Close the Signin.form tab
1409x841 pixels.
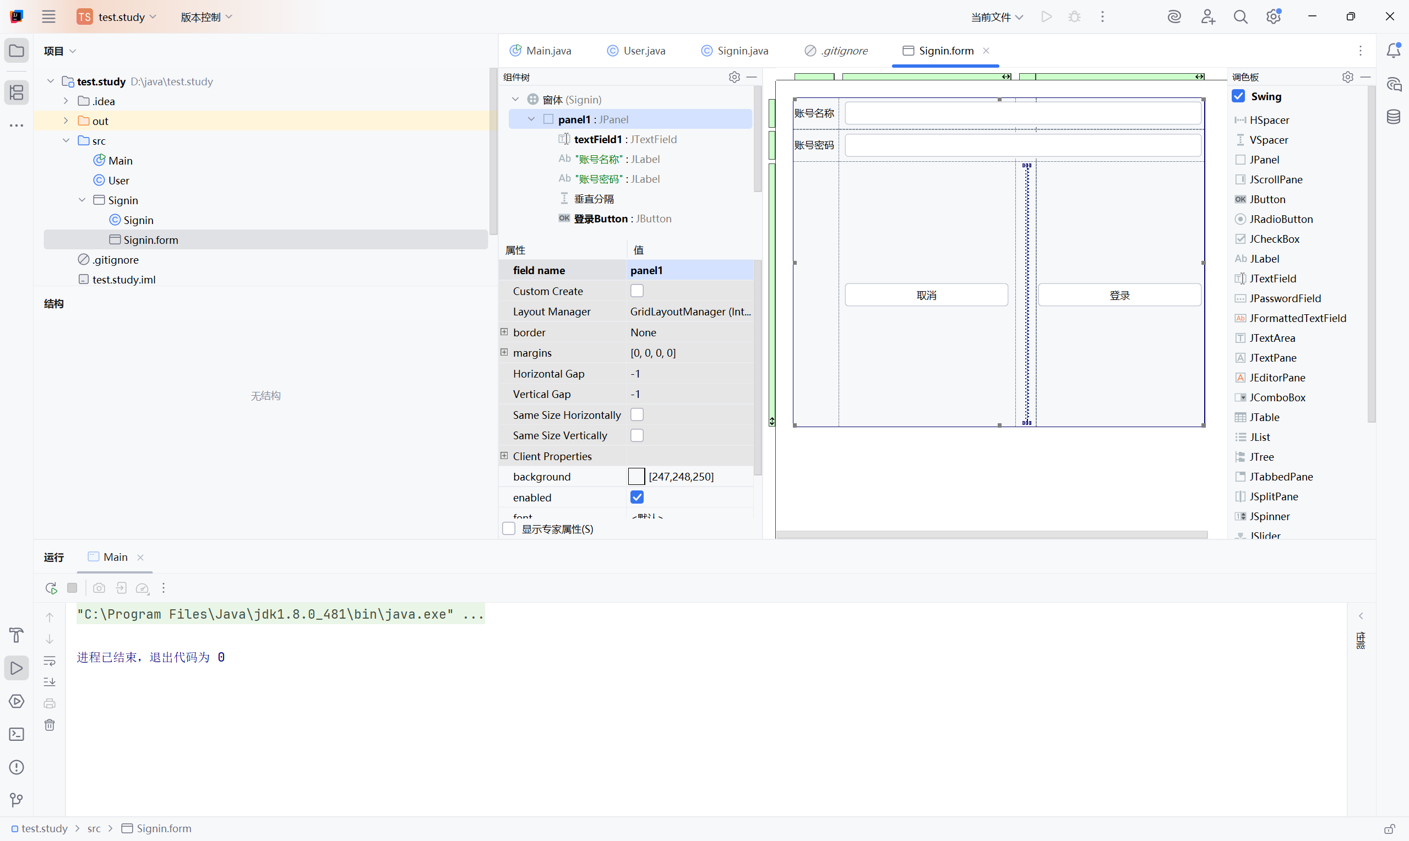(x=986, y=51)
